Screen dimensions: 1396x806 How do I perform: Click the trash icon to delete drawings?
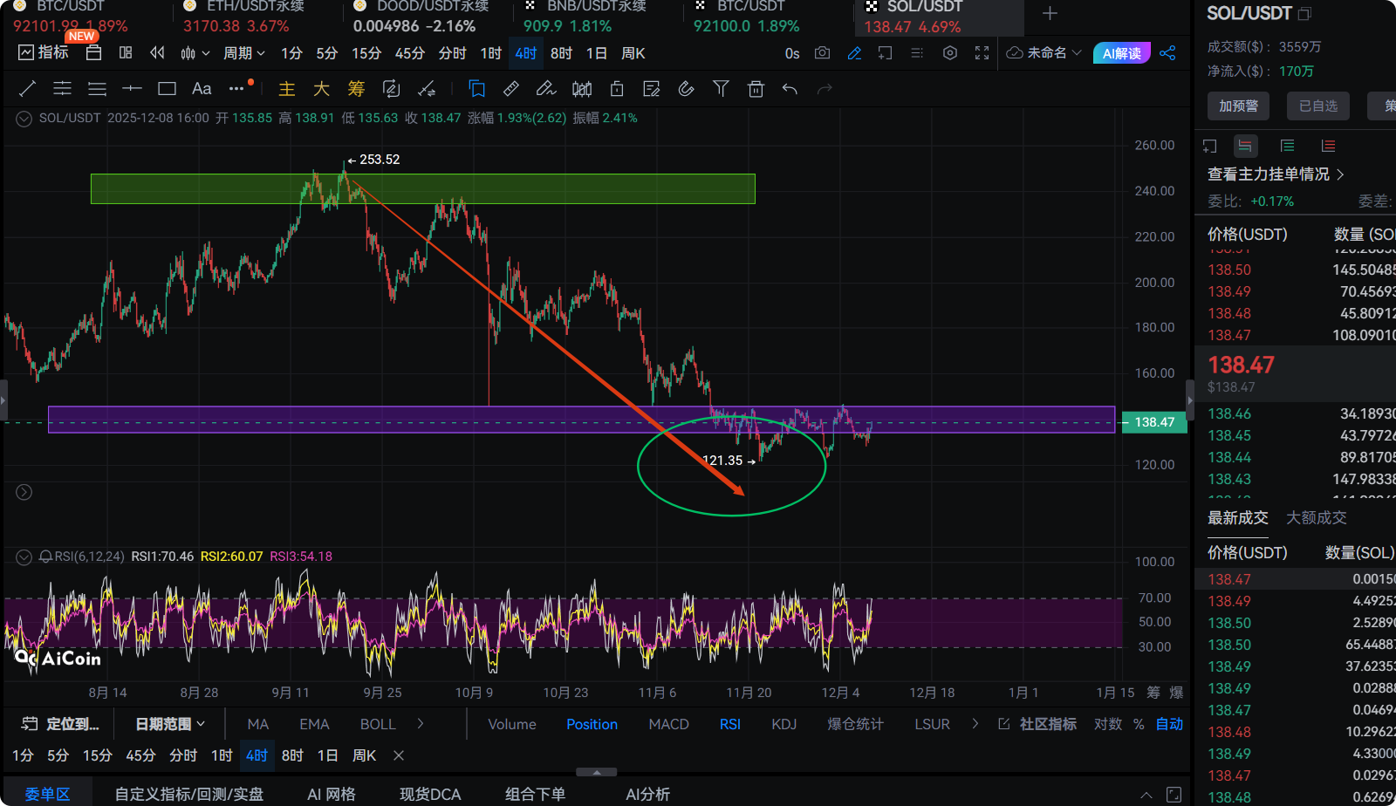[756, 88]
